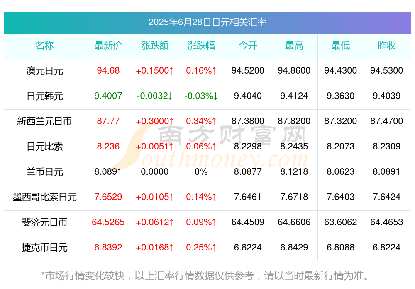Click the low value 94.4300
415x289 pixels.
pos(341,71)
